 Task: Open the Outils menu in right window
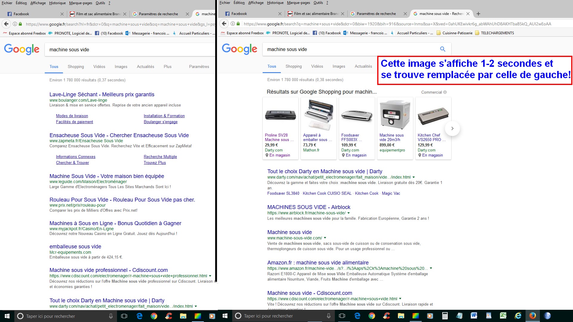(318, 3)
